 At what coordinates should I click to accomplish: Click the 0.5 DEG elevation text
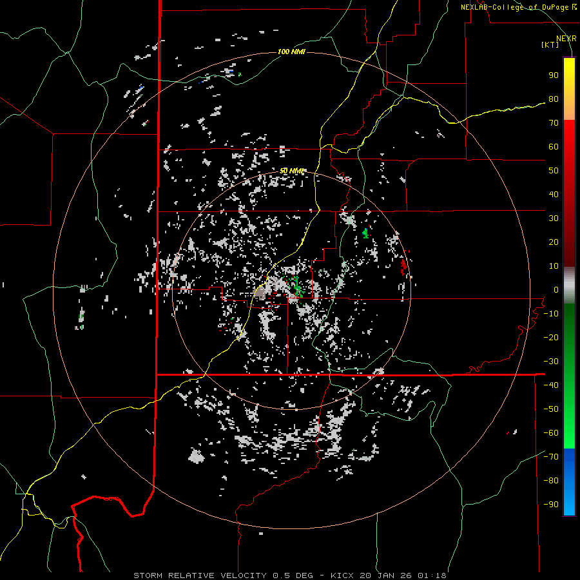click(x=293, y=575)
